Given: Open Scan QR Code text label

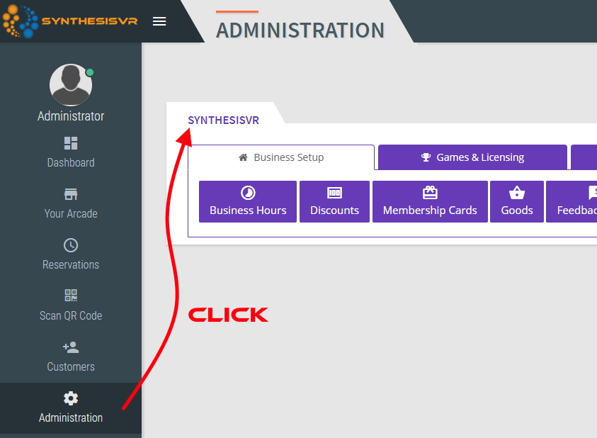Looking at the screenshot, I should (71, 315).
